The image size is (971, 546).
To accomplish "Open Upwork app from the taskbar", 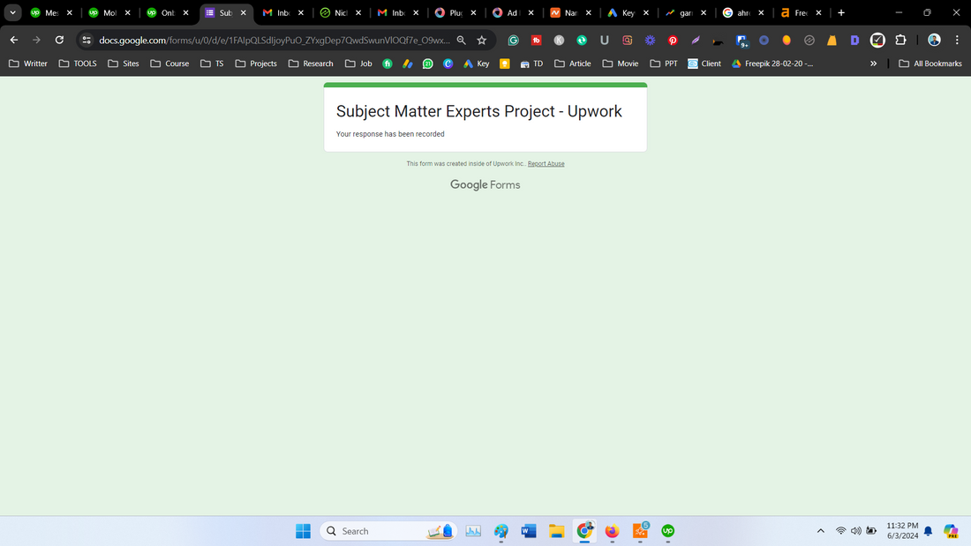I will click(x=667, y=531).
